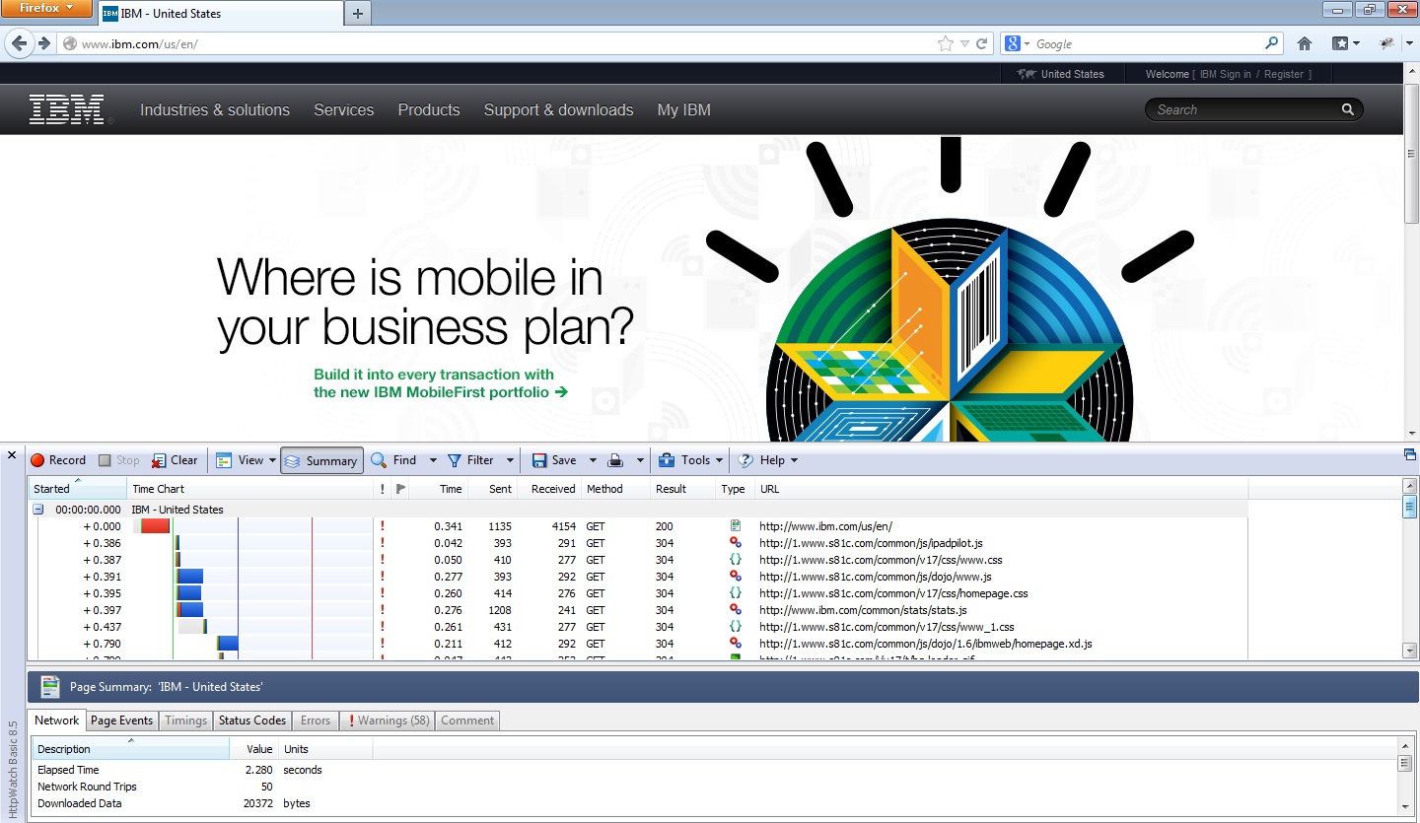Reload the current page
The image size is (1420, 823).
(981, 43)
